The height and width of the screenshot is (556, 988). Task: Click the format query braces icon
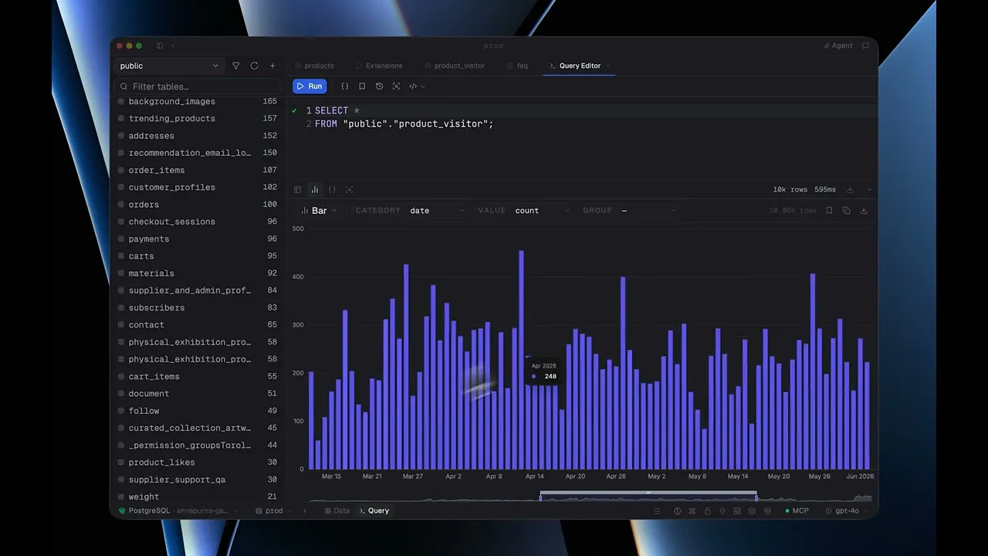pos(345,86)
